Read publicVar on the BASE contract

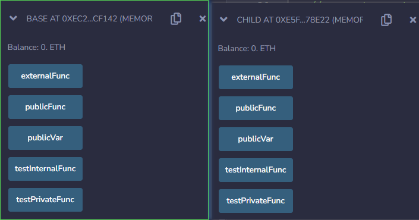[45, 138]
